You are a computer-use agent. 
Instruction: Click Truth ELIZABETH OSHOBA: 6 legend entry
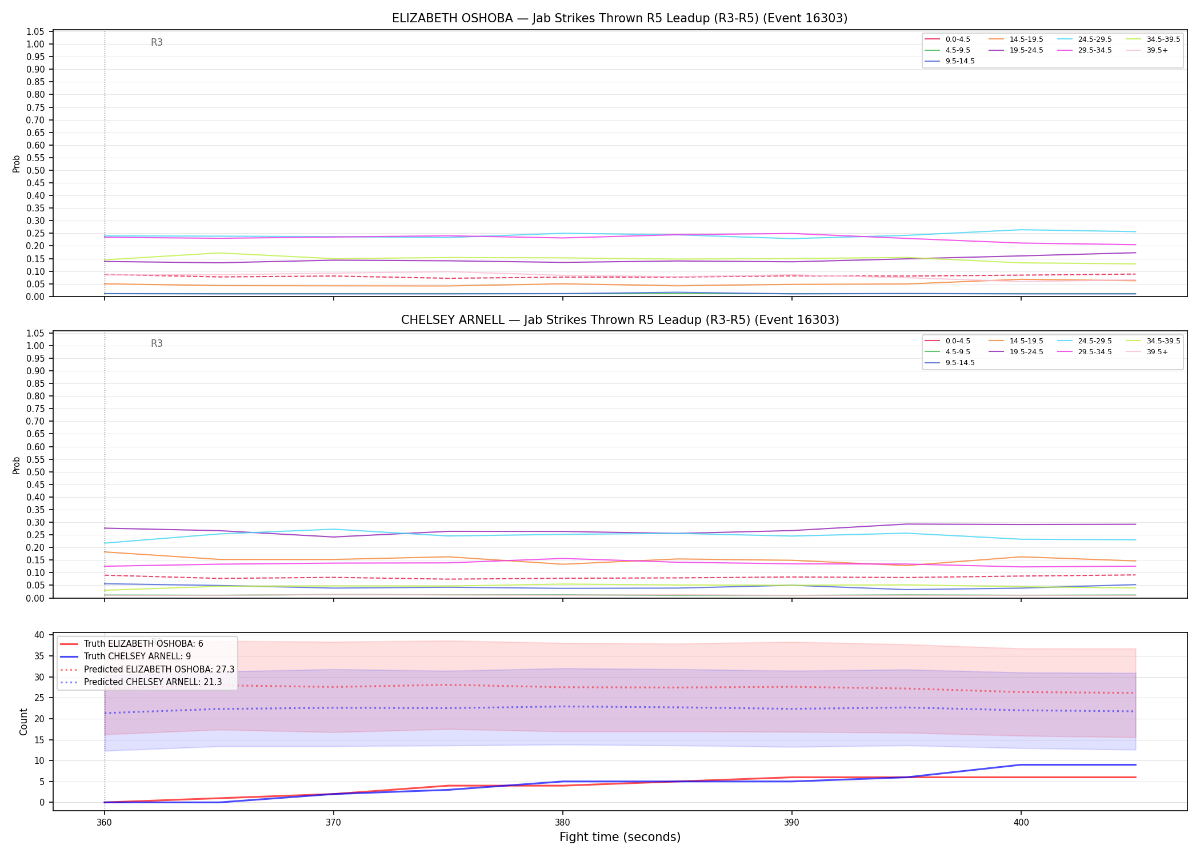pyautogui.click(x=131, y=644)
